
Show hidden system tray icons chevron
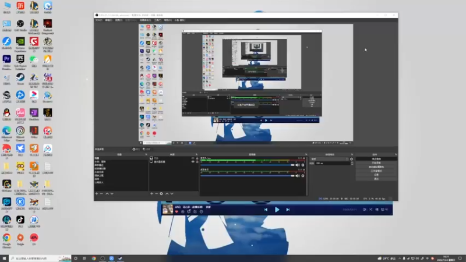[400, 259]
